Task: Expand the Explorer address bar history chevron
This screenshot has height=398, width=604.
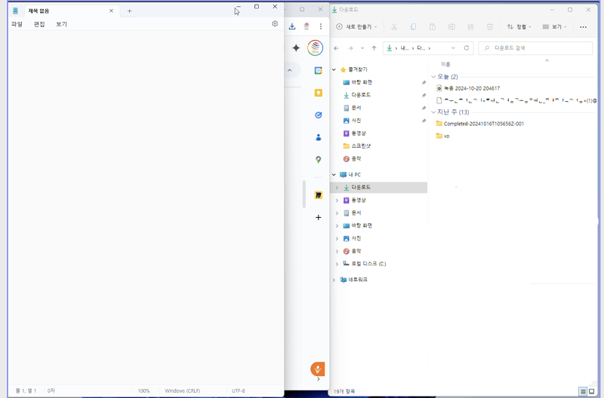Action: [x=453, y=48]
